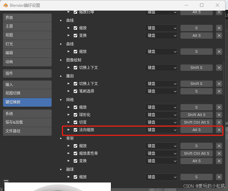Expand the 球形化 keymap entry
228x191 pixels.
[x=69, y=114]
